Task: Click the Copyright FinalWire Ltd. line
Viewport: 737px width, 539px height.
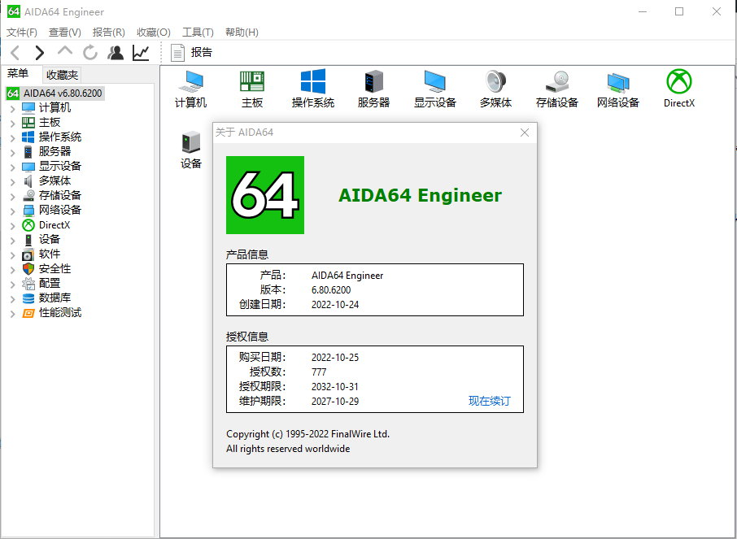Action: point(307,434)
